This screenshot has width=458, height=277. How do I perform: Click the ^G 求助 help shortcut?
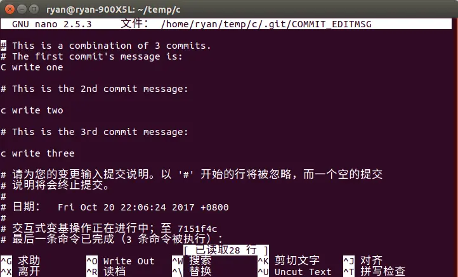20,261
